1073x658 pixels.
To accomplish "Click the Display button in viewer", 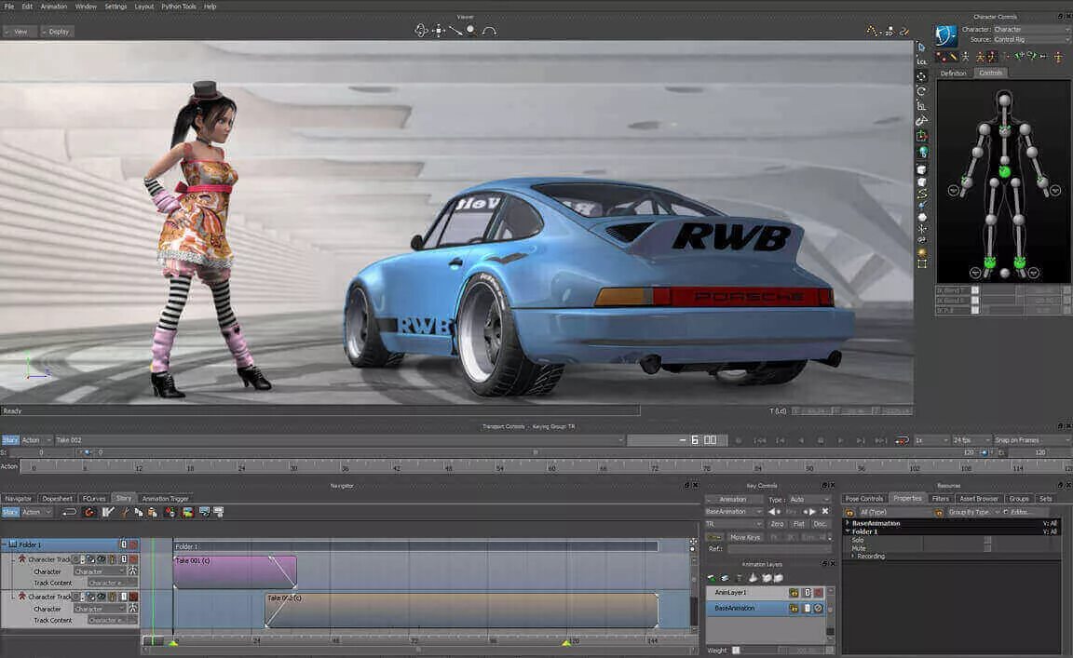I will 57,32.
